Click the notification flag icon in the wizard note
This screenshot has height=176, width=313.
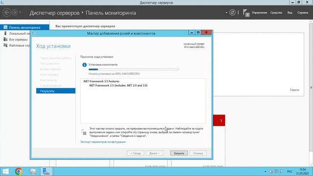pyautogui.click(x=84, y=132)
